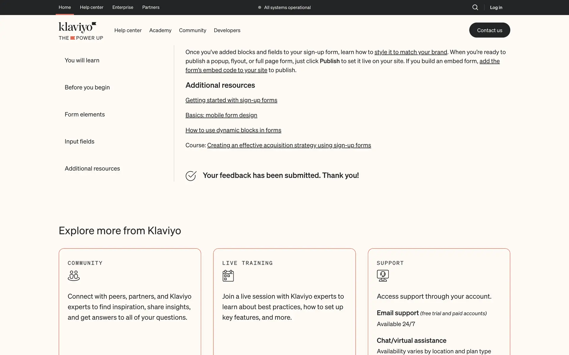Open Help center in top bar

point(92,7)
